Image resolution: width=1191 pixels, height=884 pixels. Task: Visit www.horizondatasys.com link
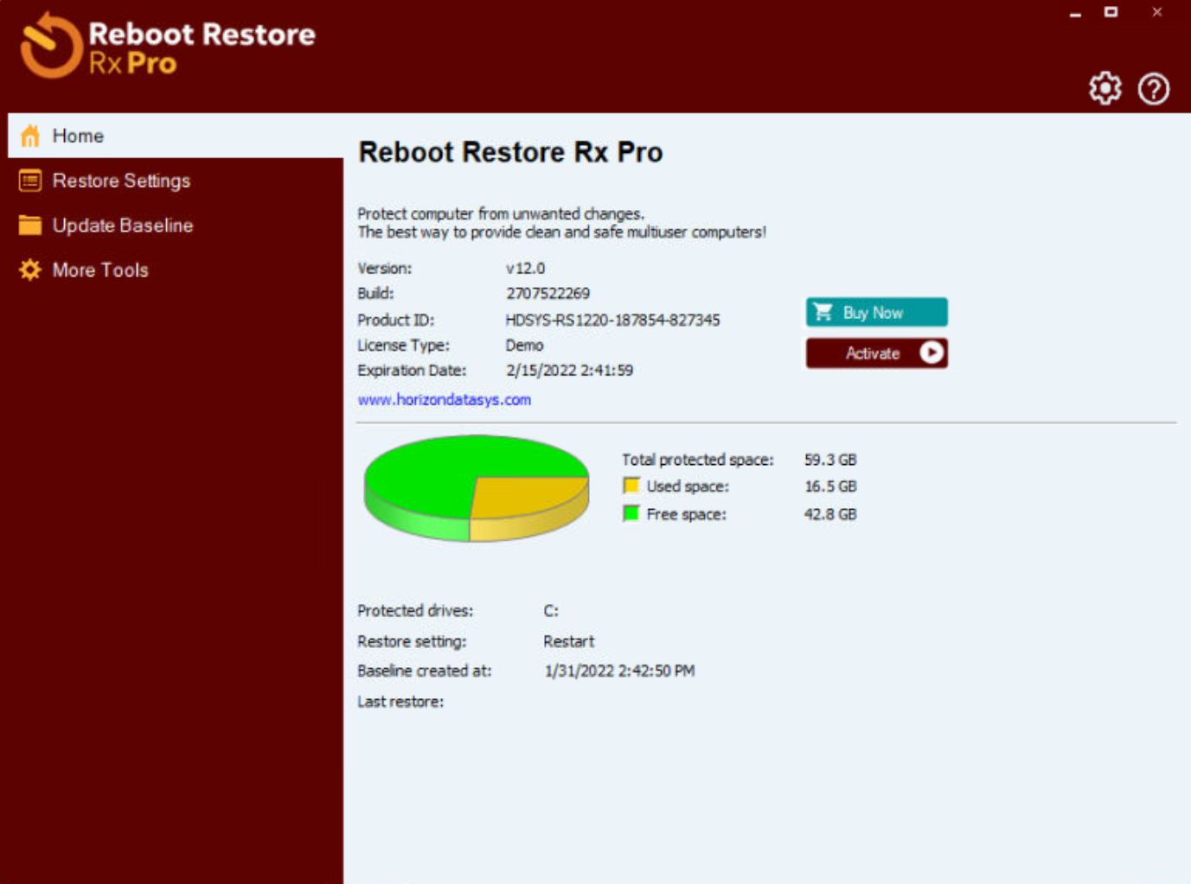(x=445, y=399)
